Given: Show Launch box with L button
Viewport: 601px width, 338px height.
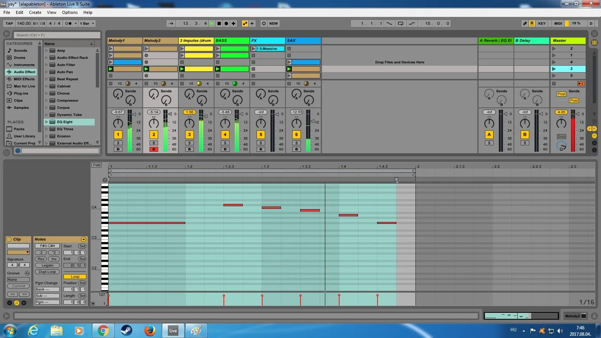Looking at the screenshot, I should [10, 303].
